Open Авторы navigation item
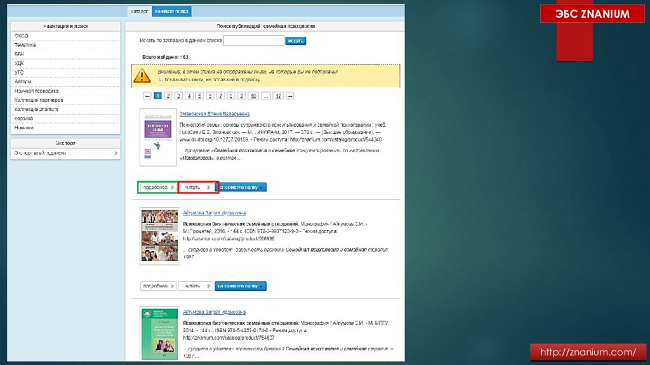This screenshot has width=650, height=365. tap(65, 82)
